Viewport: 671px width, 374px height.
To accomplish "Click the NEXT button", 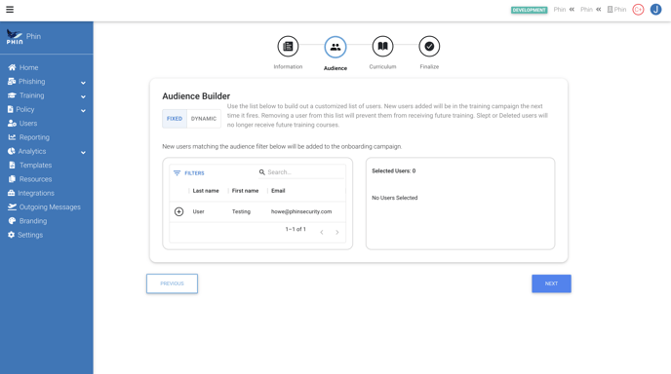I will tap(551, 283).
